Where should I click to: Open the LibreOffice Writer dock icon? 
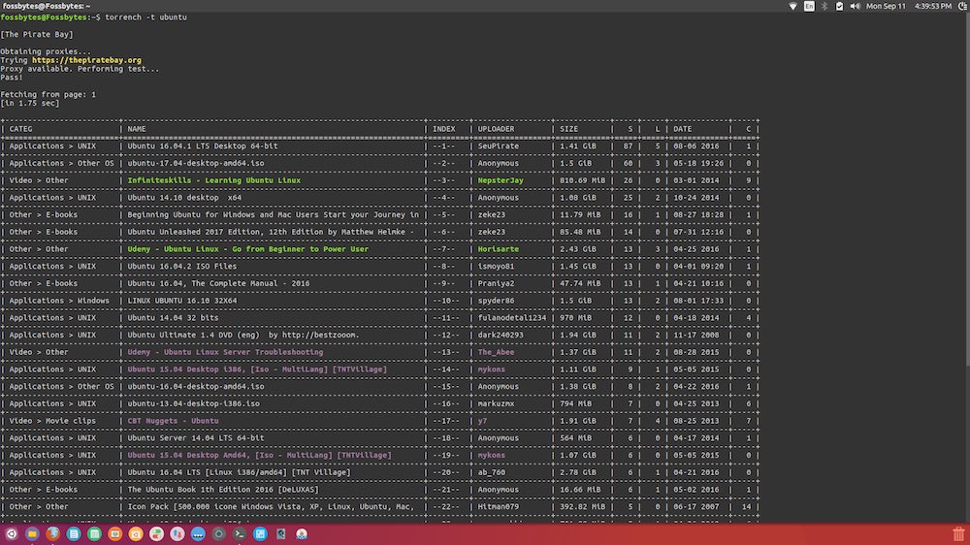click(x=74, y=534)
